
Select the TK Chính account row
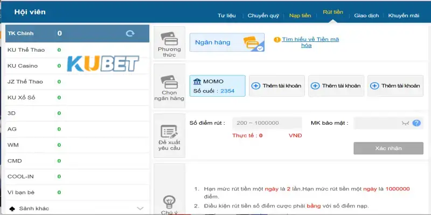pyautogui.click(x=77, y=33)
